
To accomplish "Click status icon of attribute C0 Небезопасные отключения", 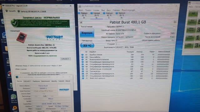I will point(83,69).
